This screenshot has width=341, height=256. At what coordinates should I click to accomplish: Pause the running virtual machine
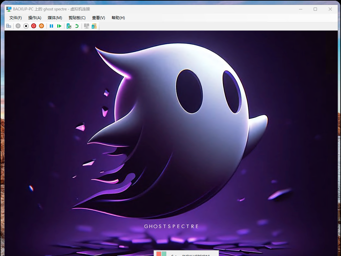[x=51, y=26]
